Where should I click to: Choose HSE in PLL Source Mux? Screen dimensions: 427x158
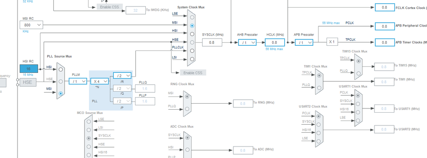point(61,81)
